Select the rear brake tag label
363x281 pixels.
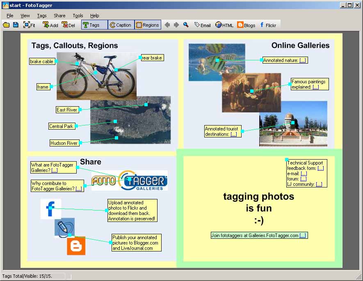(x=152, y=57)
